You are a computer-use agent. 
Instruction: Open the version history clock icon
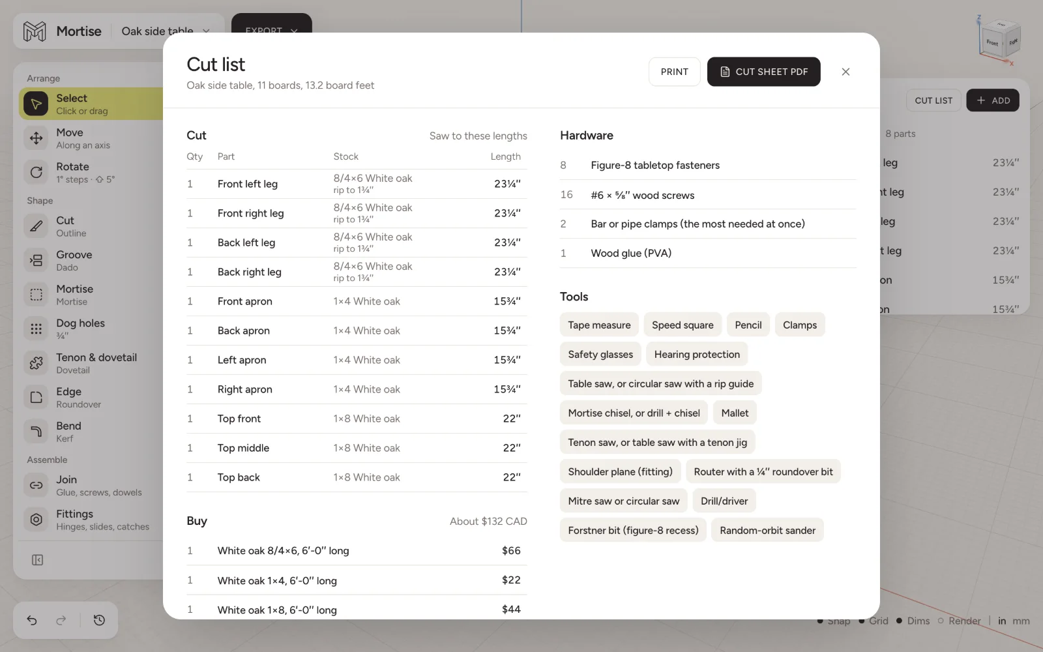point(99,620)
